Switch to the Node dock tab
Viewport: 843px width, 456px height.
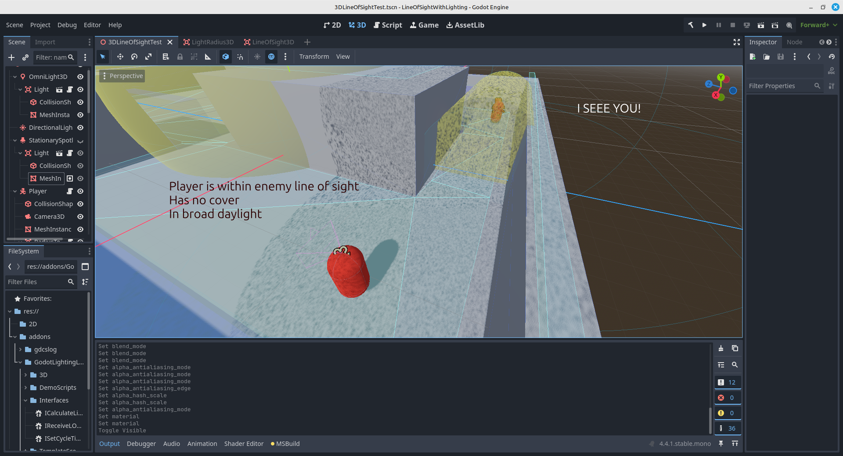pyautogui.click(x=794, y=42)
